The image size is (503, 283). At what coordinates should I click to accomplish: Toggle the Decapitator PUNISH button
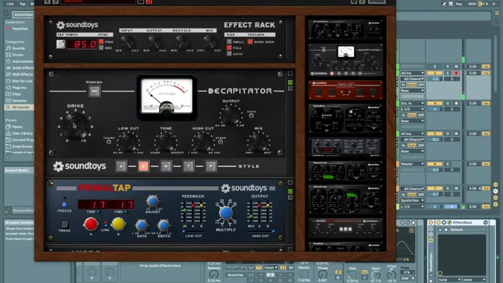pyautogui.click(x=94, y=91)
